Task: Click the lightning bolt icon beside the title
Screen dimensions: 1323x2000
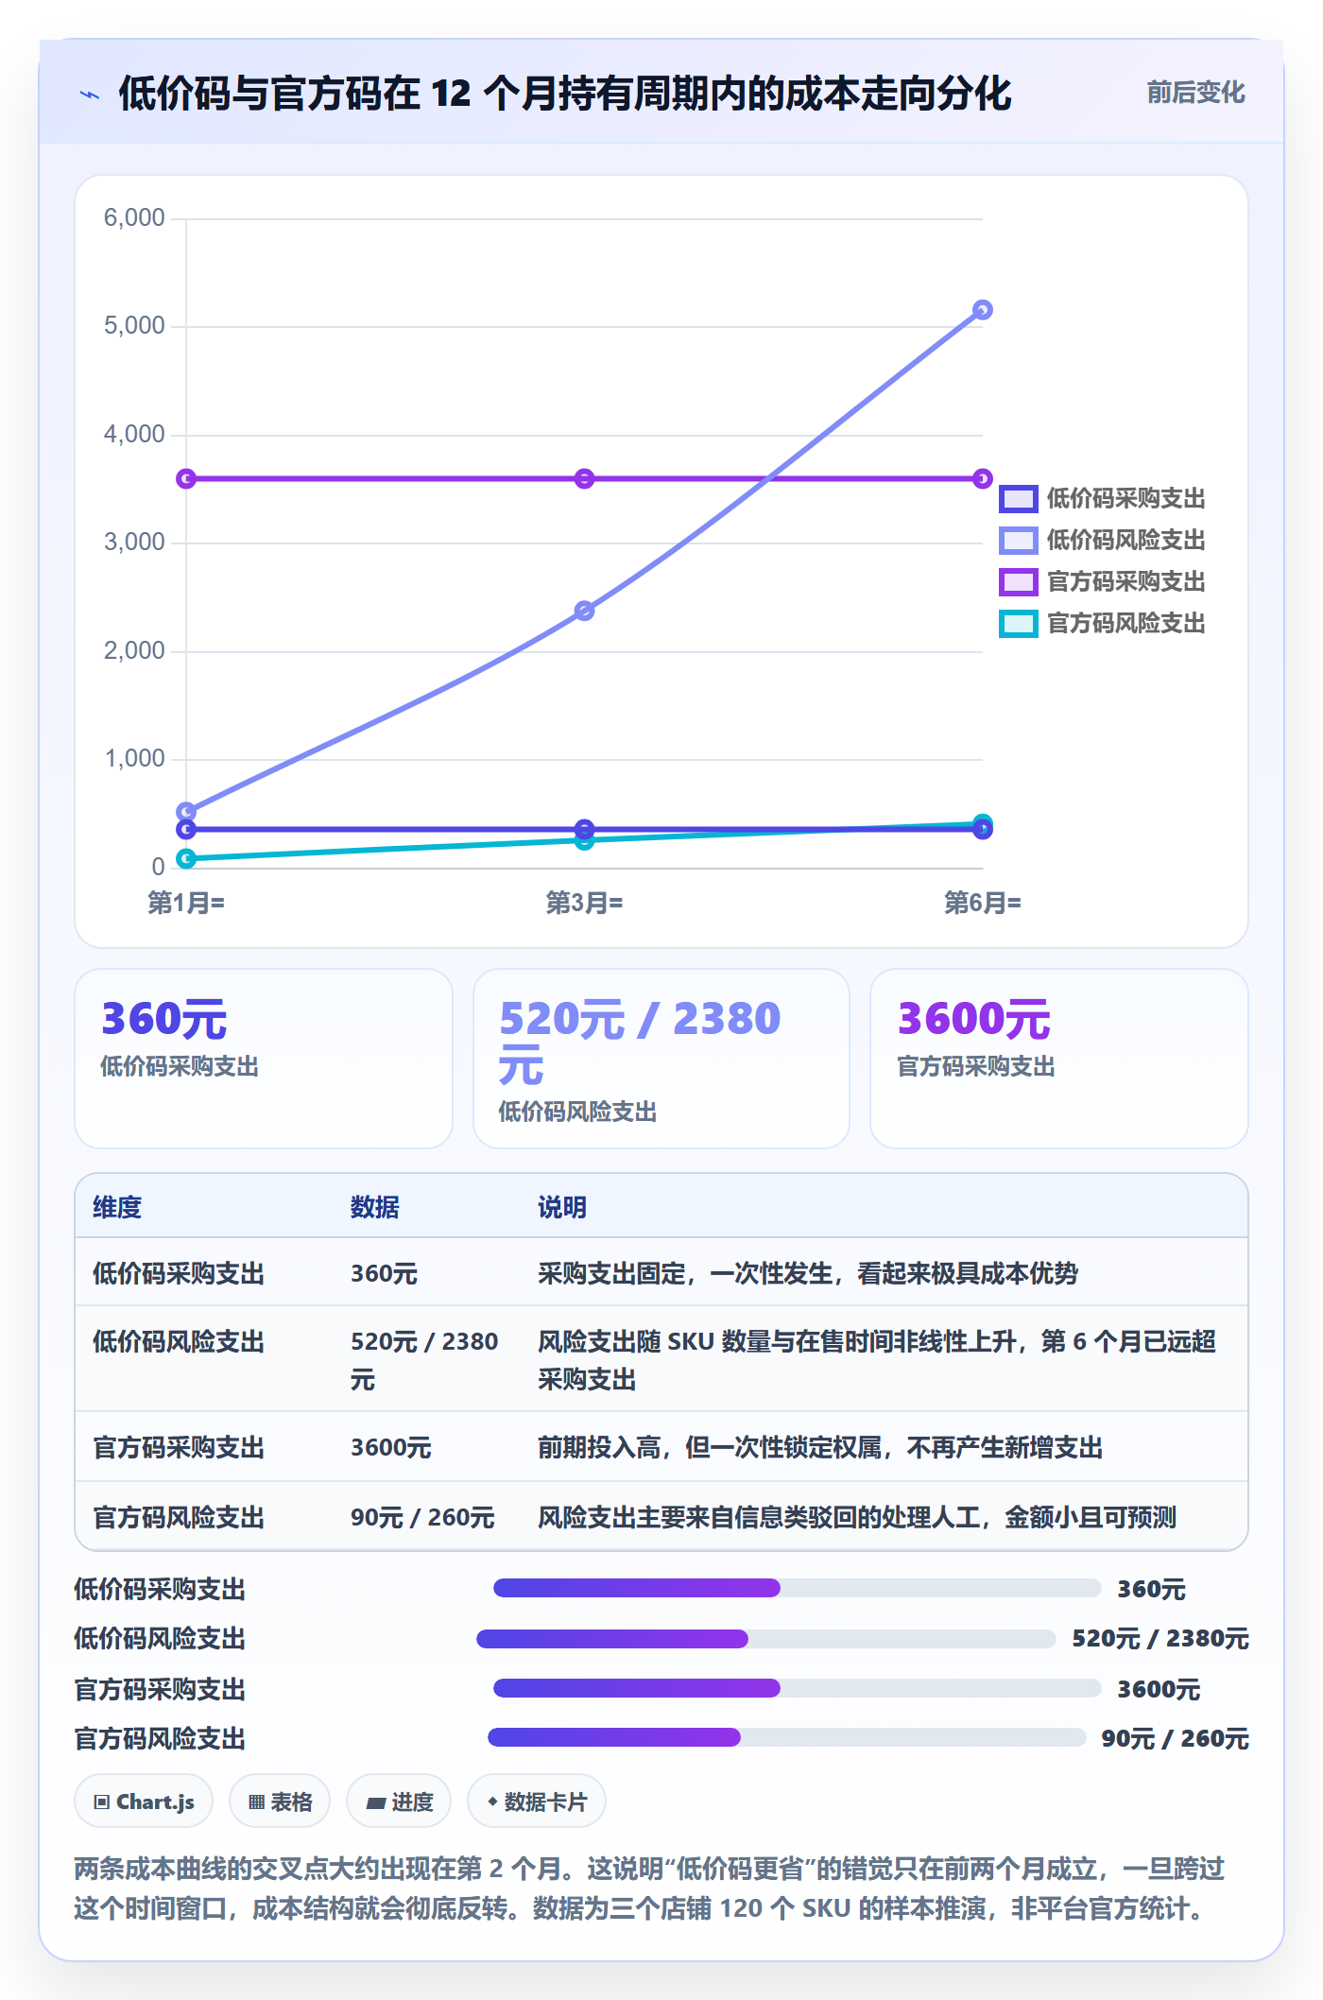Action: [x=90, y=95]
